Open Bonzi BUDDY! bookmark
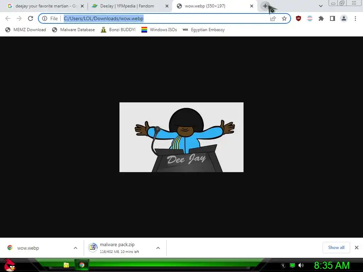363x272 pixels. point(118,30)
